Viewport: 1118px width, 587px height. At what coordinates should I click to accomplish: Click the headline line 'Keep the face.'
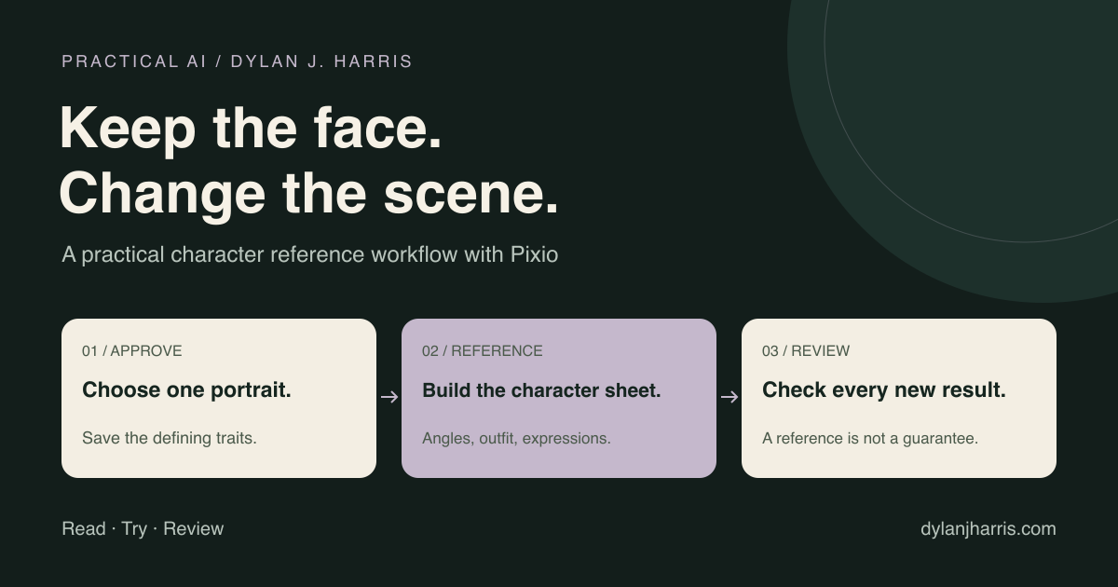pyautogui.click(x=251, y=128)
